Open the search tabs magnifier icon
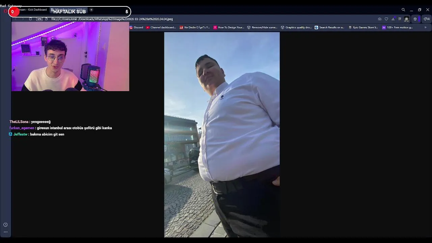 click(x=403, y=10)
